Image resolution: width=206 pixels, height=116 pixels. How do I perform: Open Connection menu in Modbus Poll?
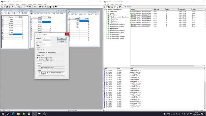(x=11, y=4)
